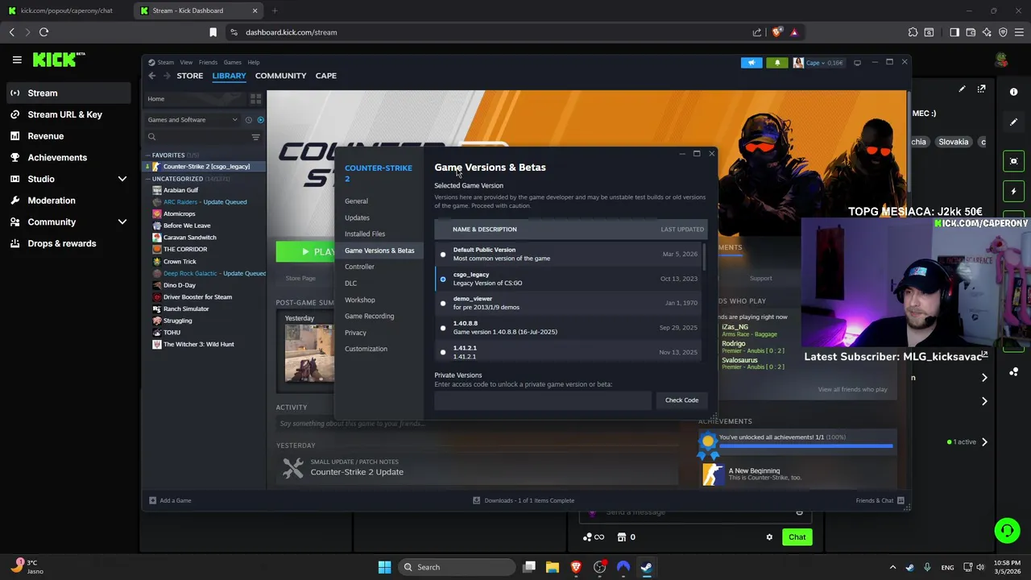Image resolution: width=1031 pixels, height=580 pixels.
Task: Open Stream URL & Key in Kick sidebar
Action: point(65,114)
